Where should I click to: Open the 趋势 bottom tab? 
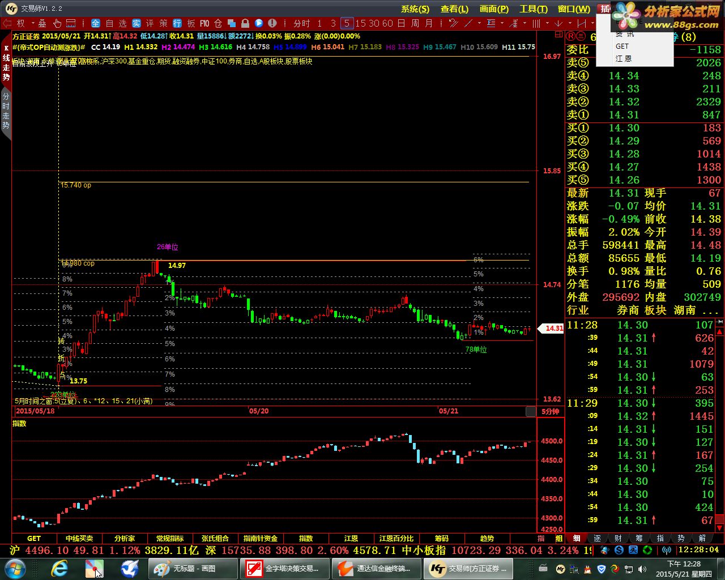(487, 539)
